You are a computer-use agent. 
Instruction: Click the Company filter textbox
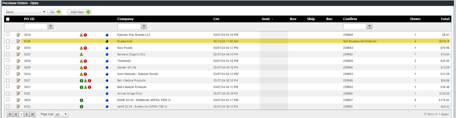(x=129, y=26)
